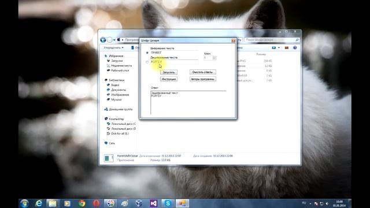Click the Ключ stepper arrows

(x=214, y=58)
